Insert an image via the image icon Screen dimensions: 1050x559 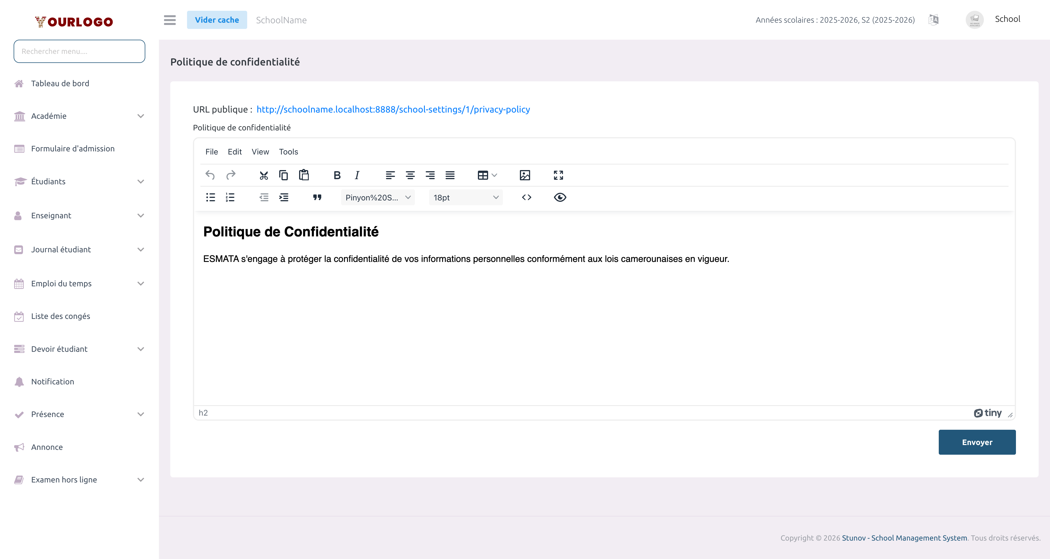pyautogui.click(x=525, y=175)
